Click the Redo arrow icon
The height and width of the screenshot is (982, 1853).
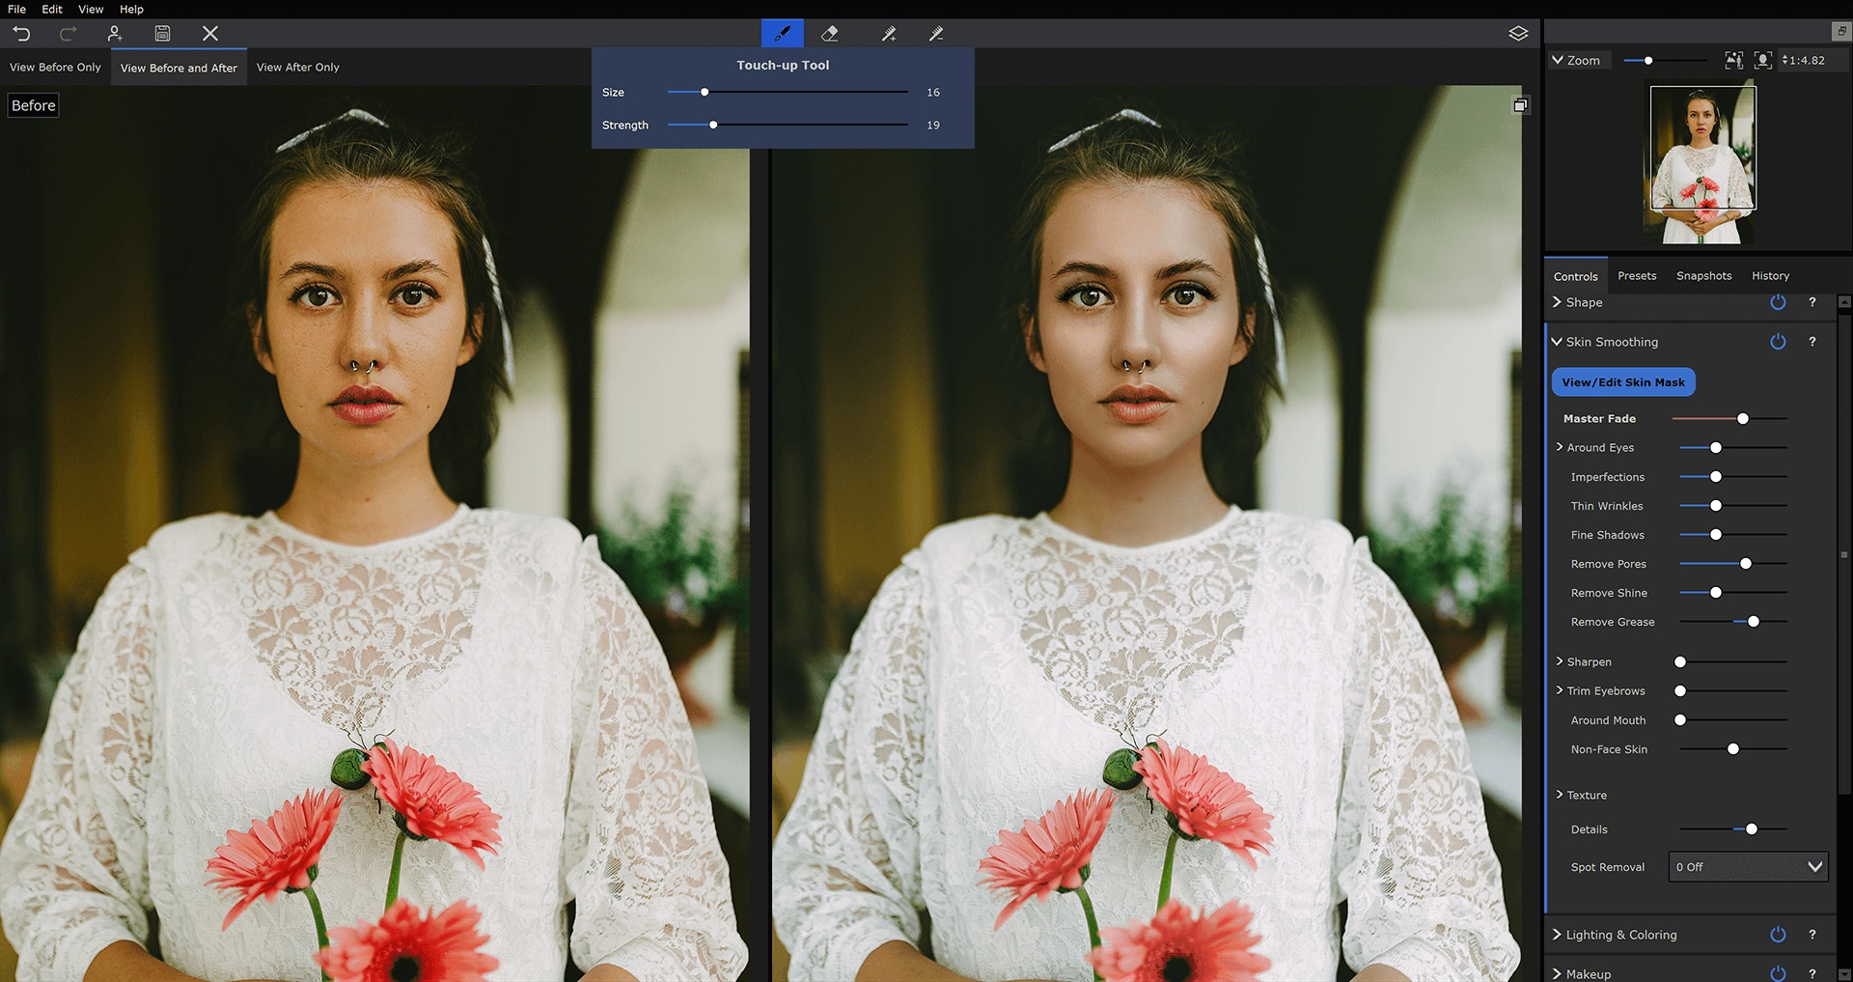point(68,34)
